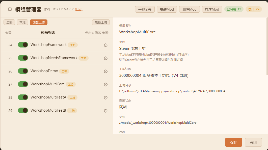Click the 模组列表 column header

(x=48, y=33)
